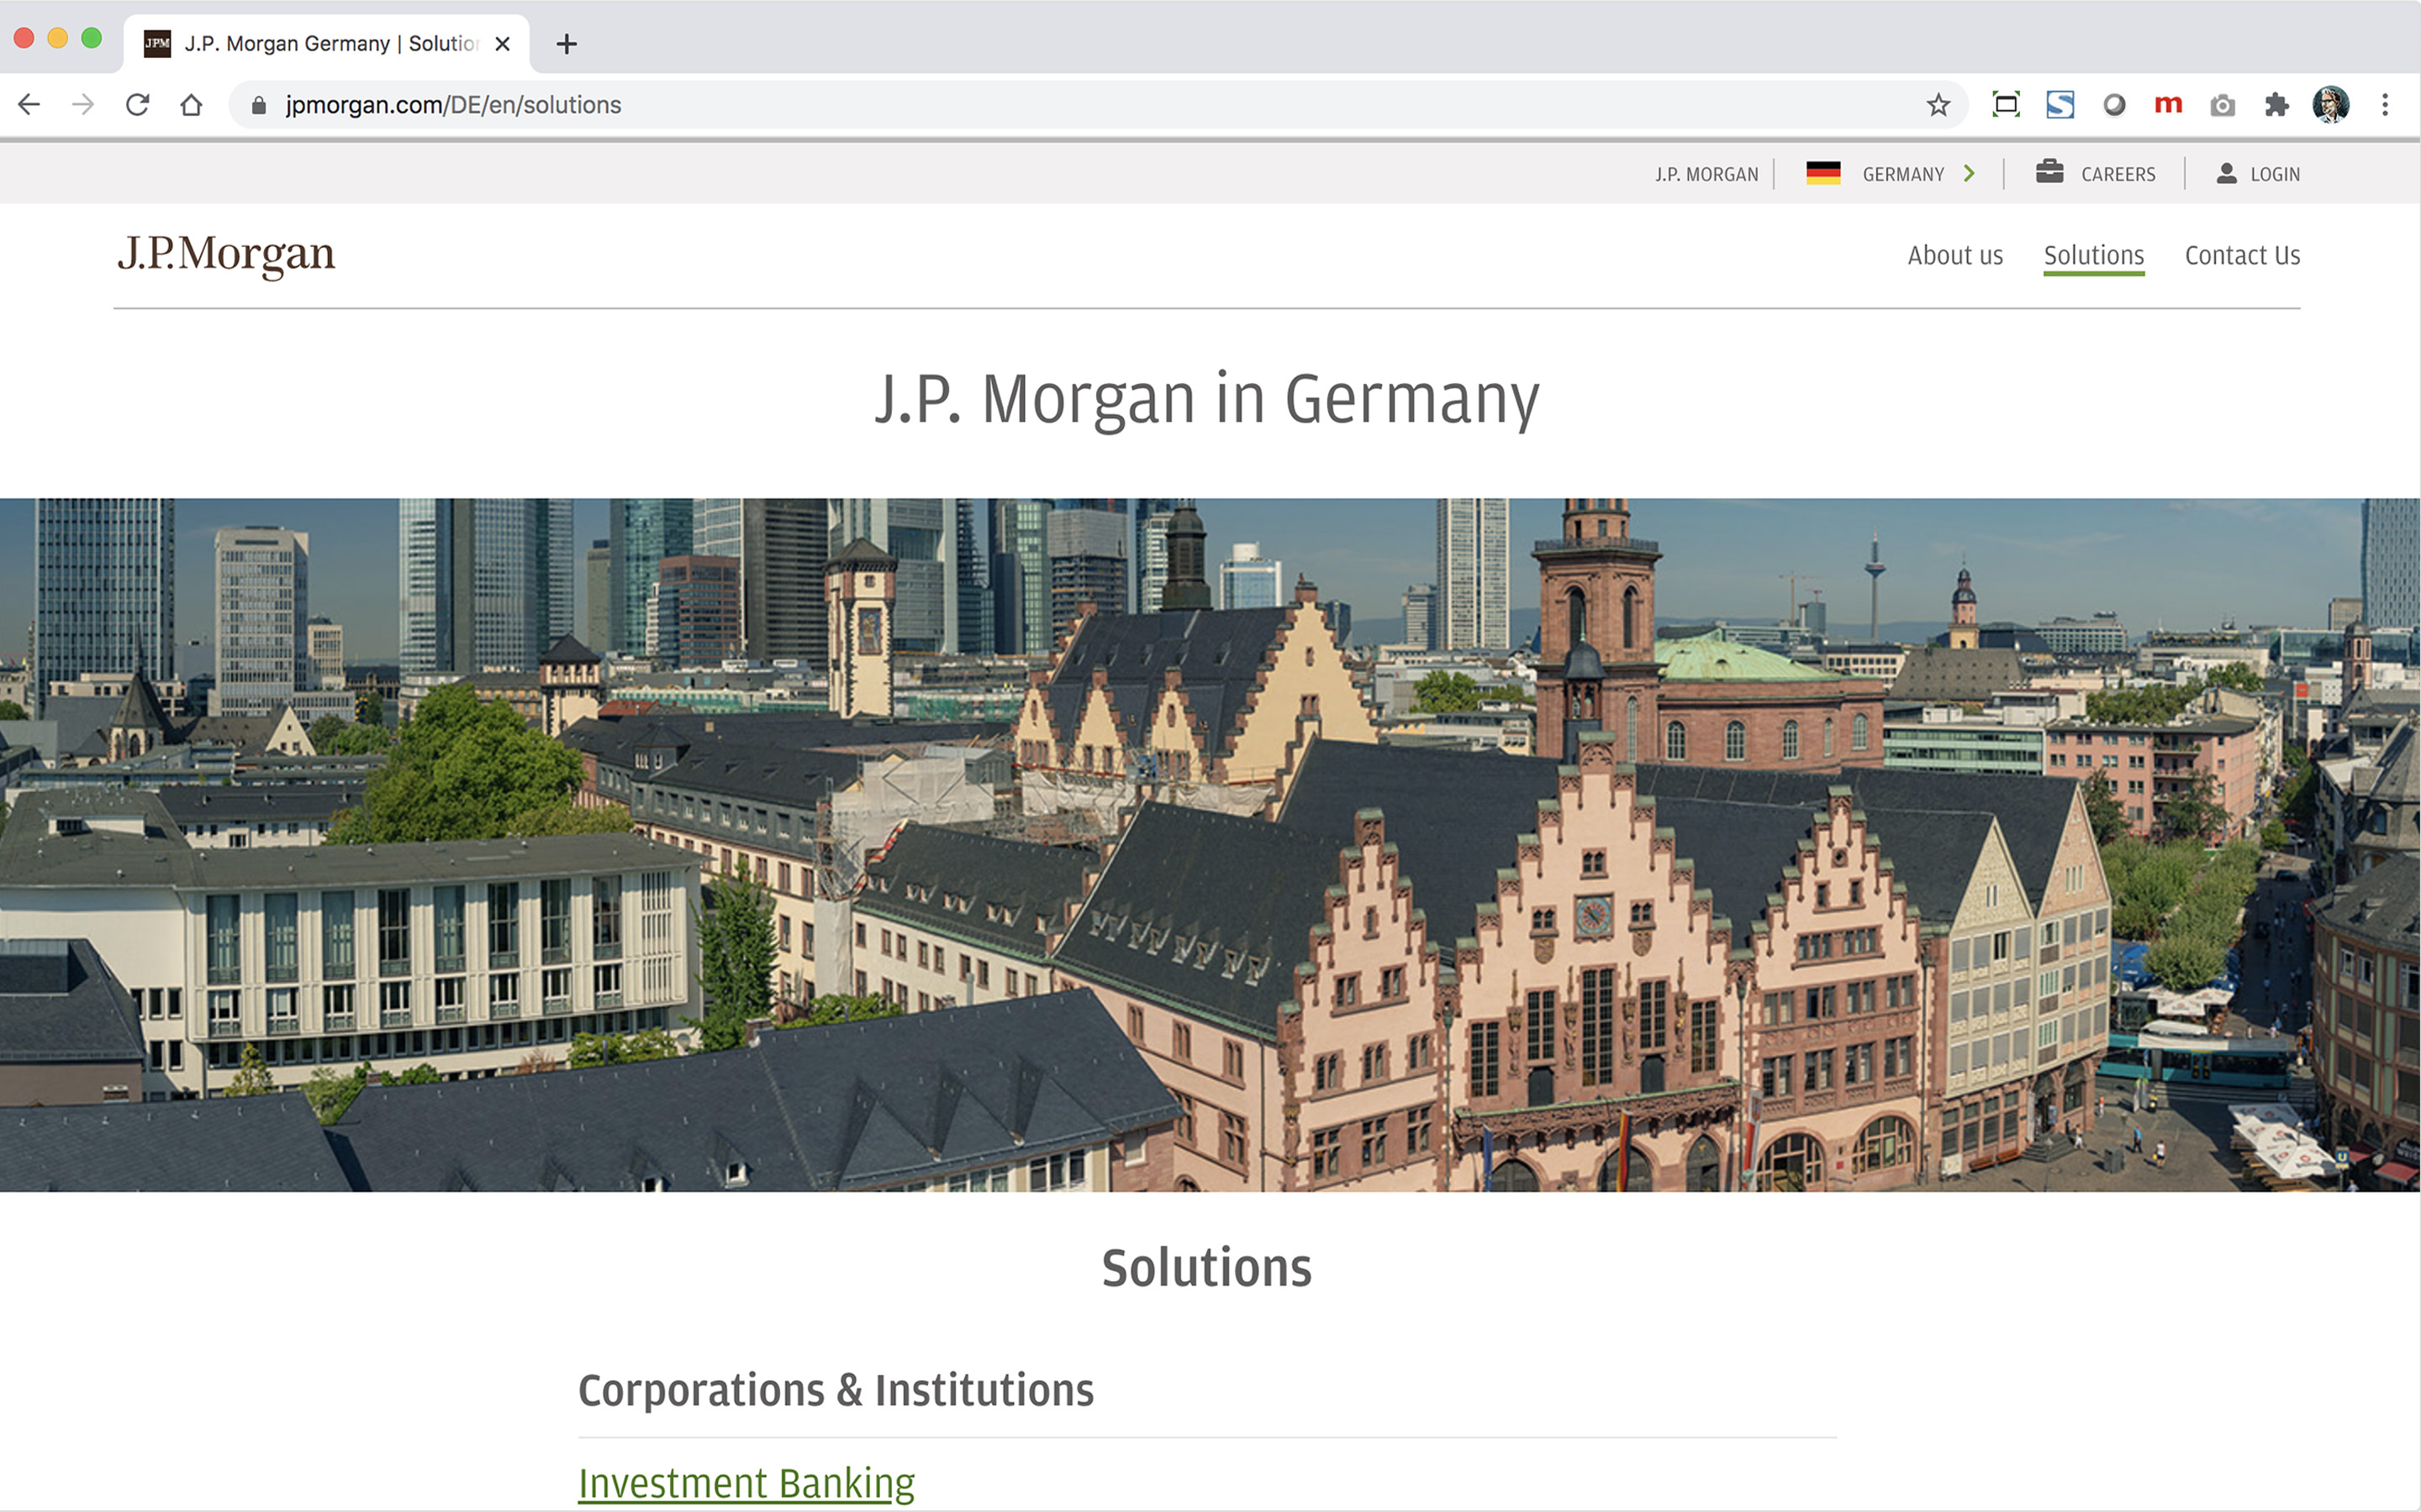Go to Contact Us page

2242,256
